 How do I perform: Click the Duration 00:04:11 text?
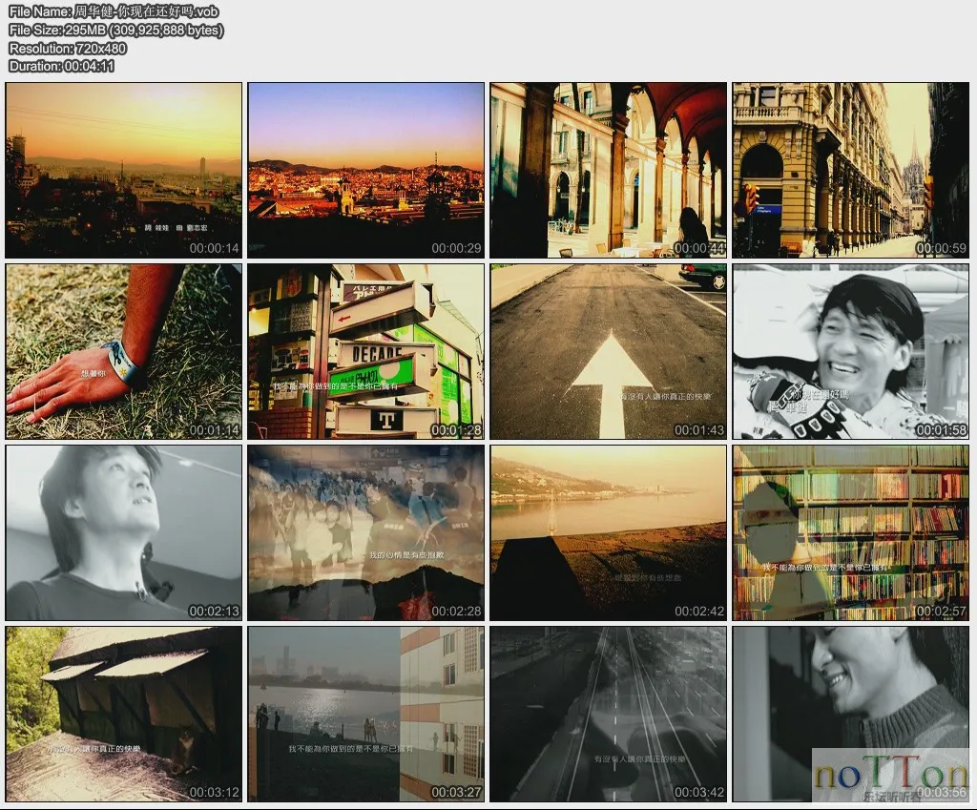tap(62, 66)
